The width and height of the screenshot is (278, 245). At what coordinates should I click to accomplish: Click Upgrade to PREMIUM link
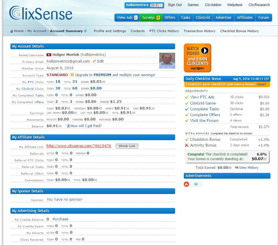[x=115, y=75]
